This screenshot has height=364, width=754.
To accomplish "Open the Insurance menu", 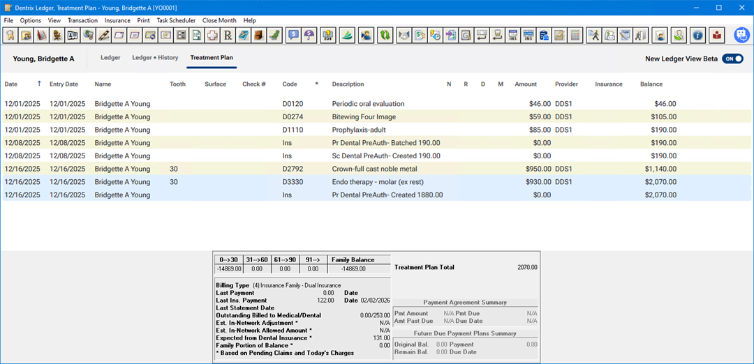I will coord(117,20).
